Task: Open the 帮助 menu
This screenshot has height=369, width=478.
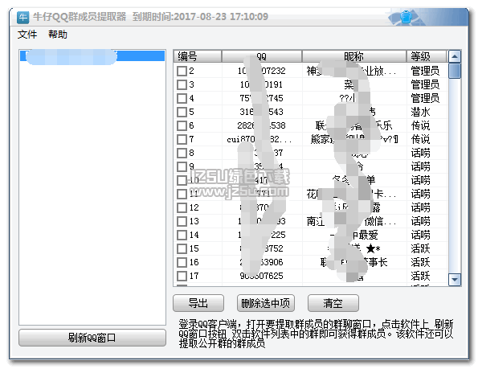Action: [58, 34]
